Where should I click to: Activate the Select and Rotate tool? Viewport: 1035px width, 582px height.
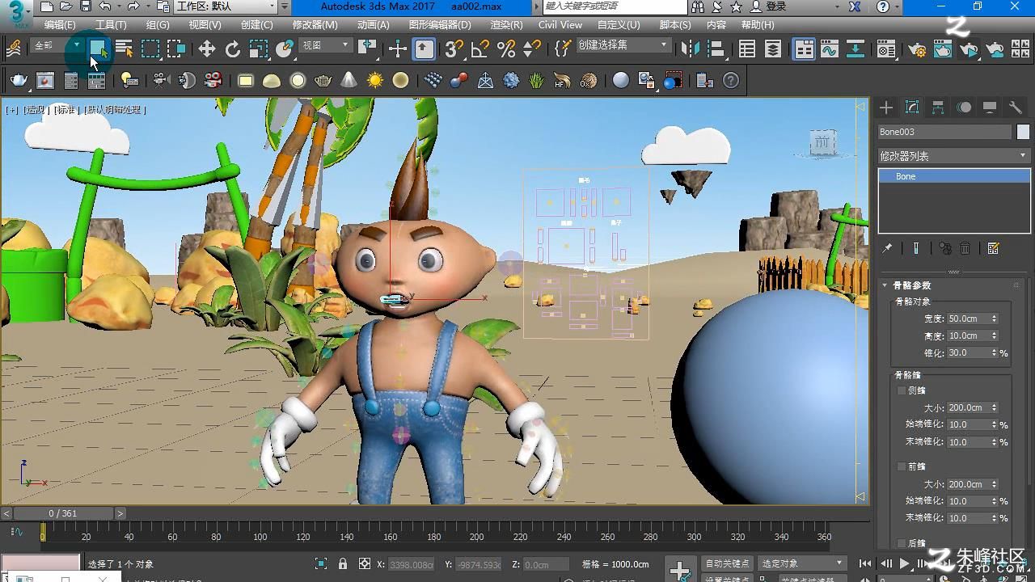tap(233, 49)
